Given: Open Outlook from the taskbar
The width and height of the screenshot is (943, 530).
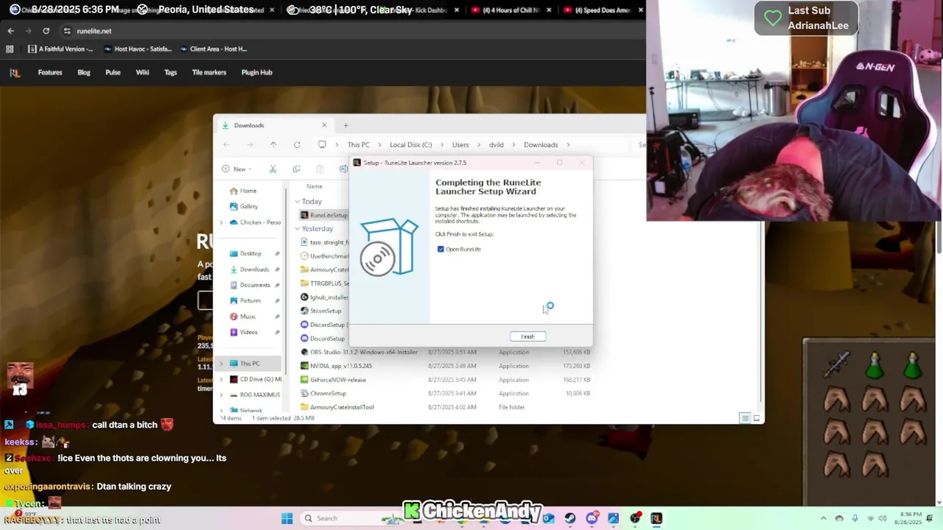Looking at the screenshot, I should click(x=549, y=518).
